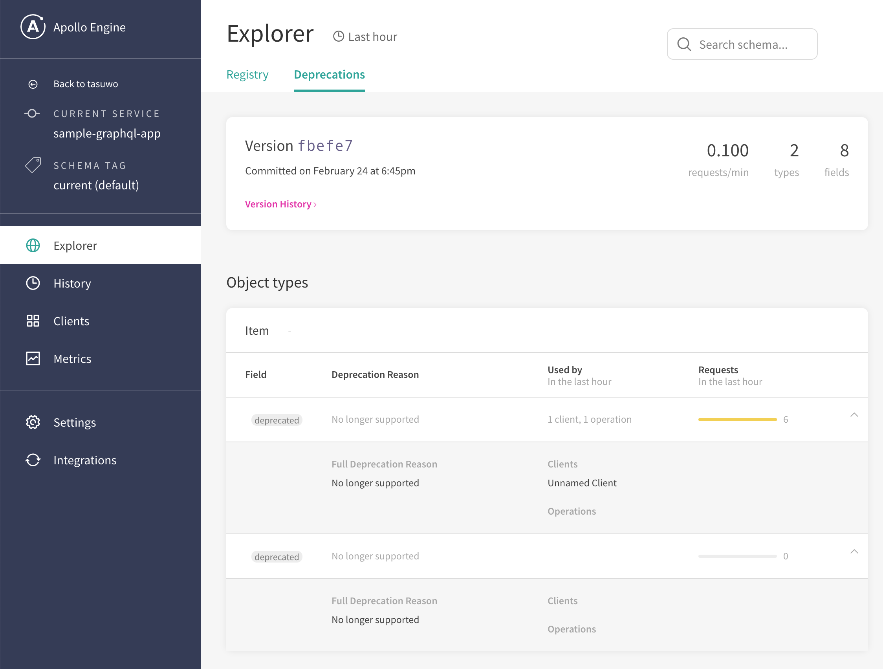Click the Apollo Engine logo icon

(33, 27)
